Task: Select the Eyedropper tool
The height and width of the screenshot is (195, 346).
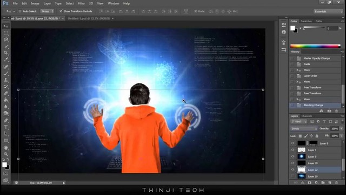Action: [6, 60]
